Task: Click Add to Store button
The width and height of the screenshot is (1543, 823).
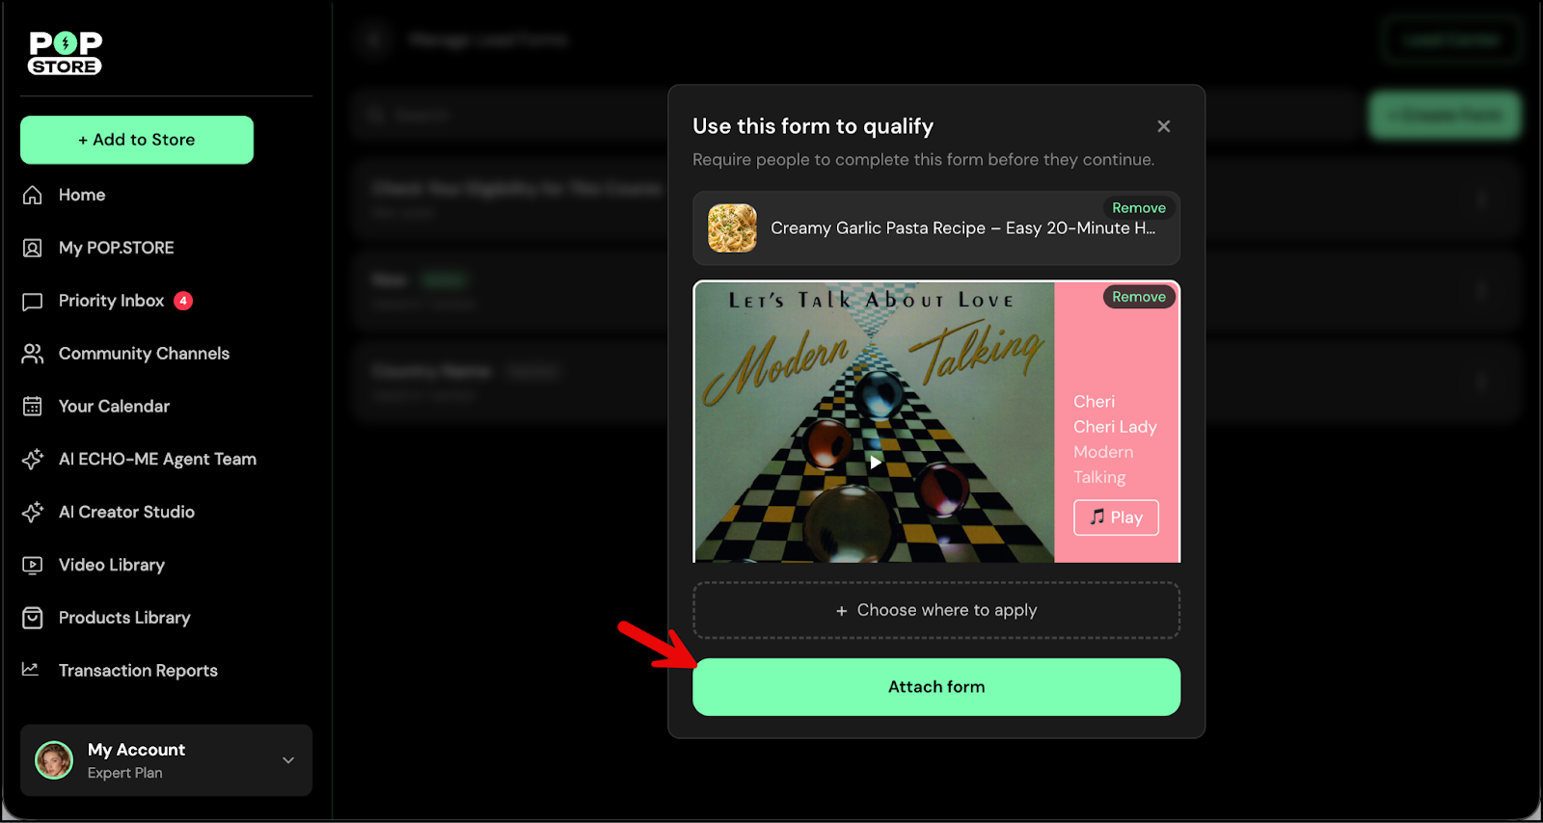Action: pos(137,140)
